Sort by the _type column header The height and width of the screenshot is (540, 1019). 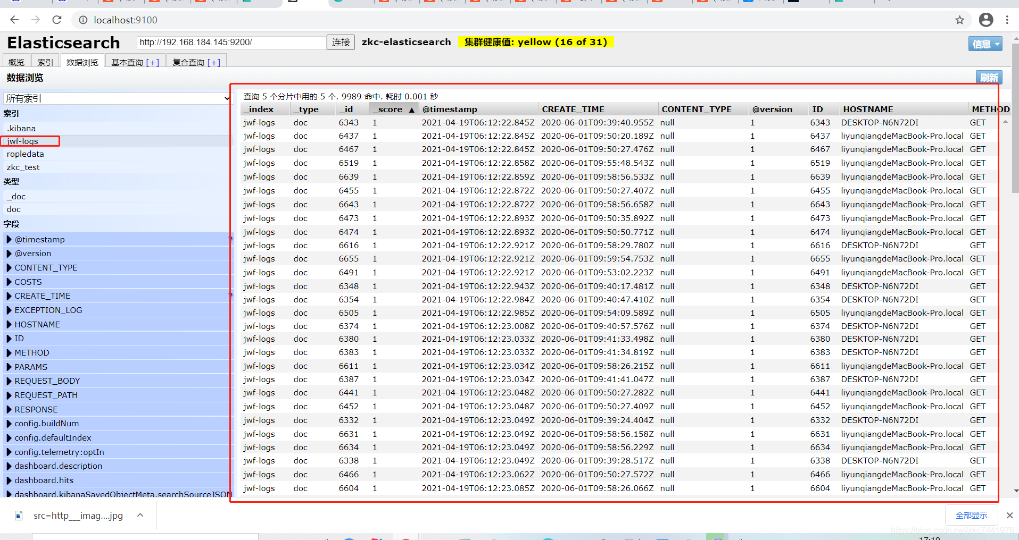point(313,109)
